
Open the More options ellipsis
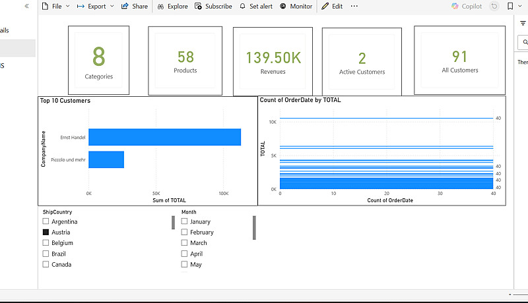pyautogui.click(x=354, y=6)
